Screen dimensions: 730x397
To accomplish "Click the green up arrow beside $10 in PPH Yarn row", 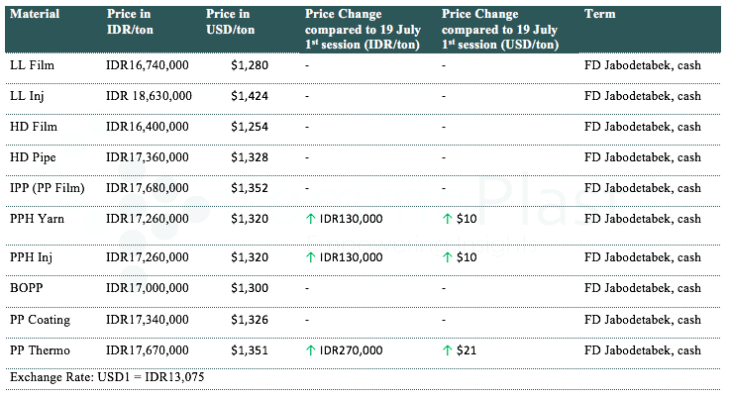I will (x=448, y=218).
